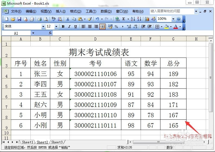Insert a hyperlink with globe icon

(117, 19)
